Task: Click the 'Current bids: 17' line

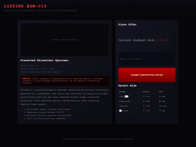Action: click(29, 66)
